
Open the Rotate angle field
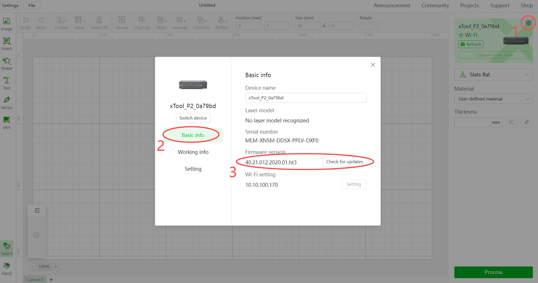[x=369, y=26]
